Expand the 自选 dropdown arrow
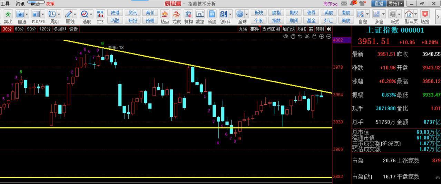The height and width of the screenshot is (184, 441). (x=27, y=14)
